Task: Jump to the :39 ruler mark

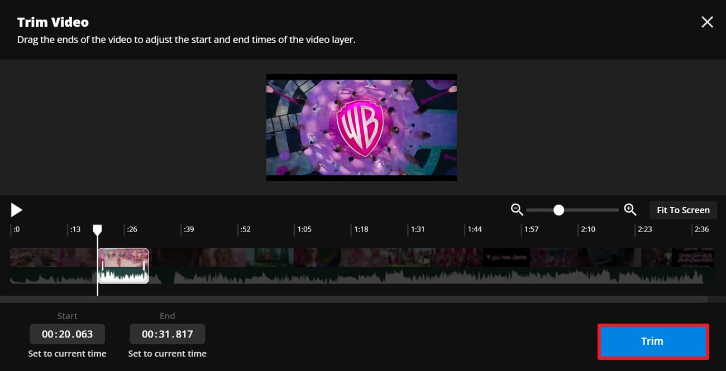Action: 189,229
